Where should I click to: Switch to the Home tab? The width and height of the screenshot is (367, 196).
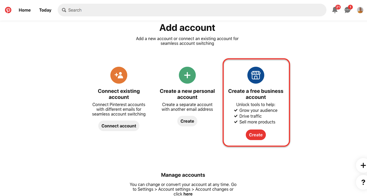click(25, 10)
